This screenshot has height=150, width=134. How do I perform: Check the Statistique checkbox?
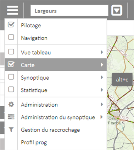tap(11, 90)
